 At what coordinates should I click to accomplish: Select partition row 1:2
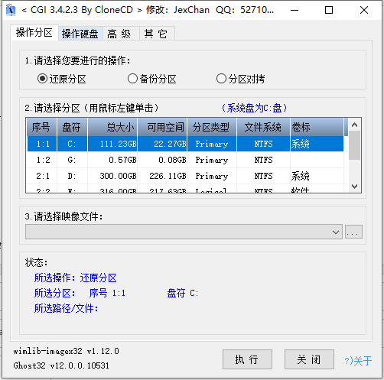pyautogui.click(x=185, y=160)
